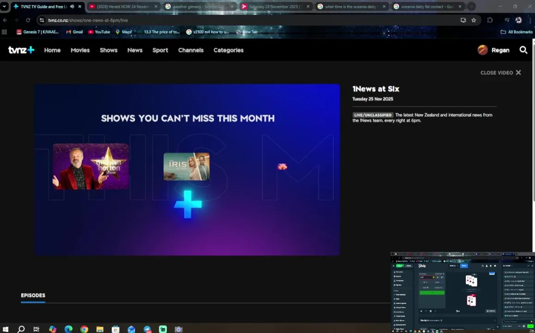Screen dimensions: 535x333
Task: Click the install/cast icon in address bar
Action: pyautogui.click(x=463, y=20)
